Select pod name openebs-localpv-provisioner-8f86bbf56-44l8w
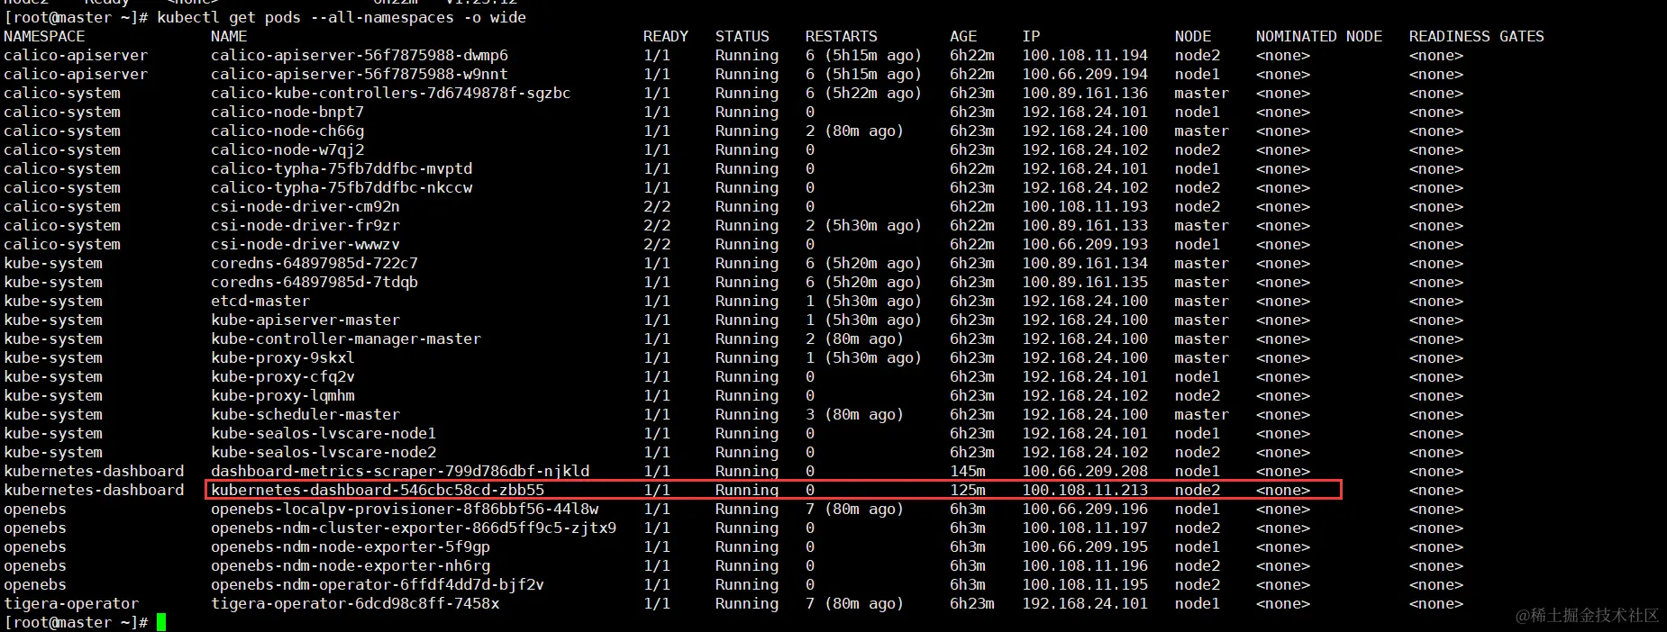1667x632 pixels. point(405,509)
